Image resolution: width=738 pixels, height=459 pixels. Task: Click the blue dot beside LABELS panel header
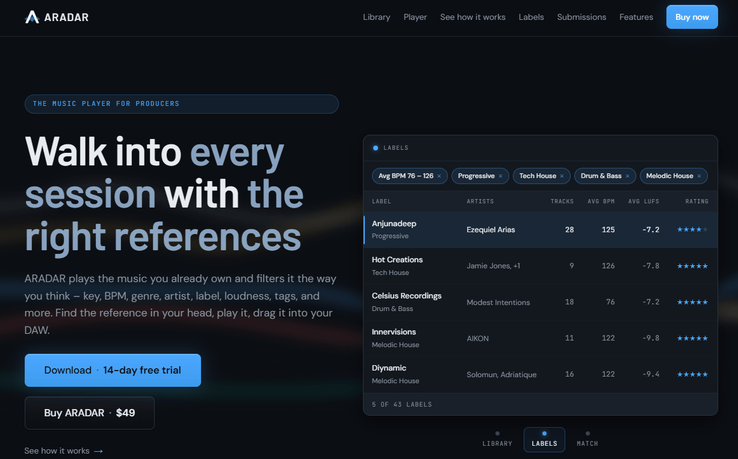[376, 148]
